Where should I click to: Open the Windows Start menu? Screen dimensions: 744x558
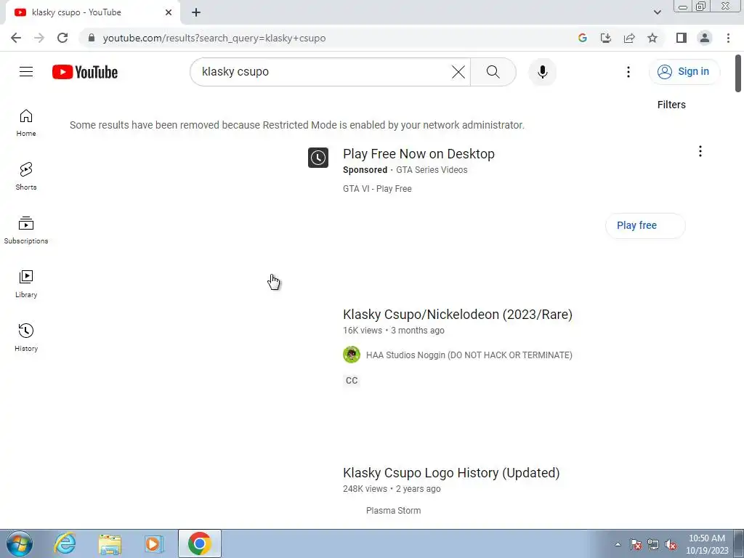[19, 543]
